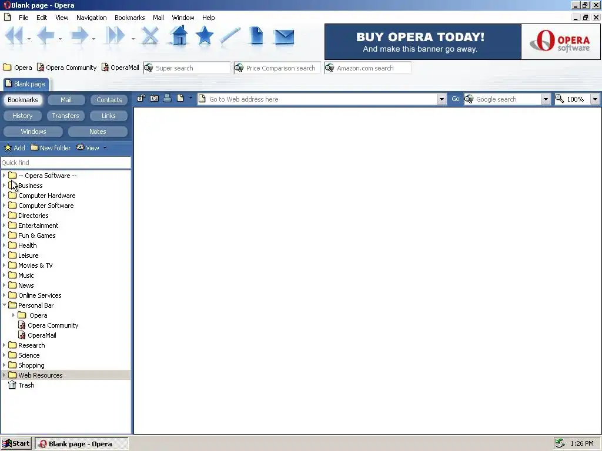Image resolution: width=602 pixels, height=451 pixels.
Task: Click the pen/wand toolbar icon
Action: click(x=230, y=36)
